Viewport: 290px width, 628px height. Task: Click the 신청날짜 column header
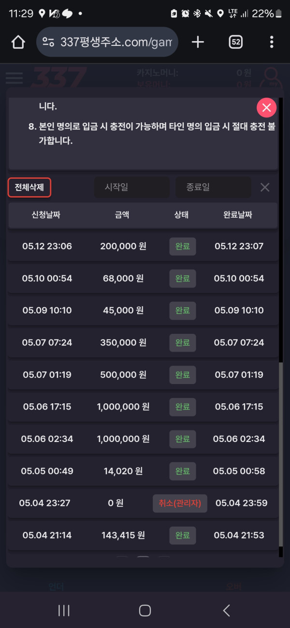[46, 215]
